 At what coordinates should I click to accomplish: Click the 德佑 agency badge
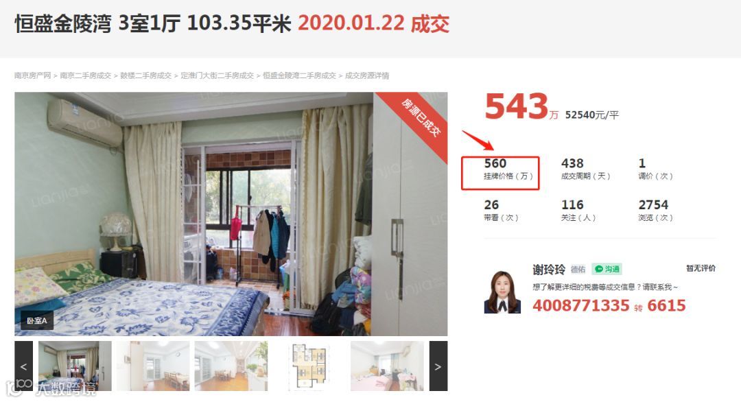pyautogui.click(x=578, y=270)
